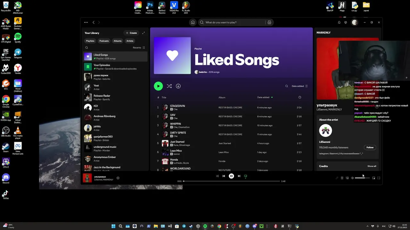The width and height of the screenshot is (410, 230).
Task: Pause the current track
Action: pos(231,176)
